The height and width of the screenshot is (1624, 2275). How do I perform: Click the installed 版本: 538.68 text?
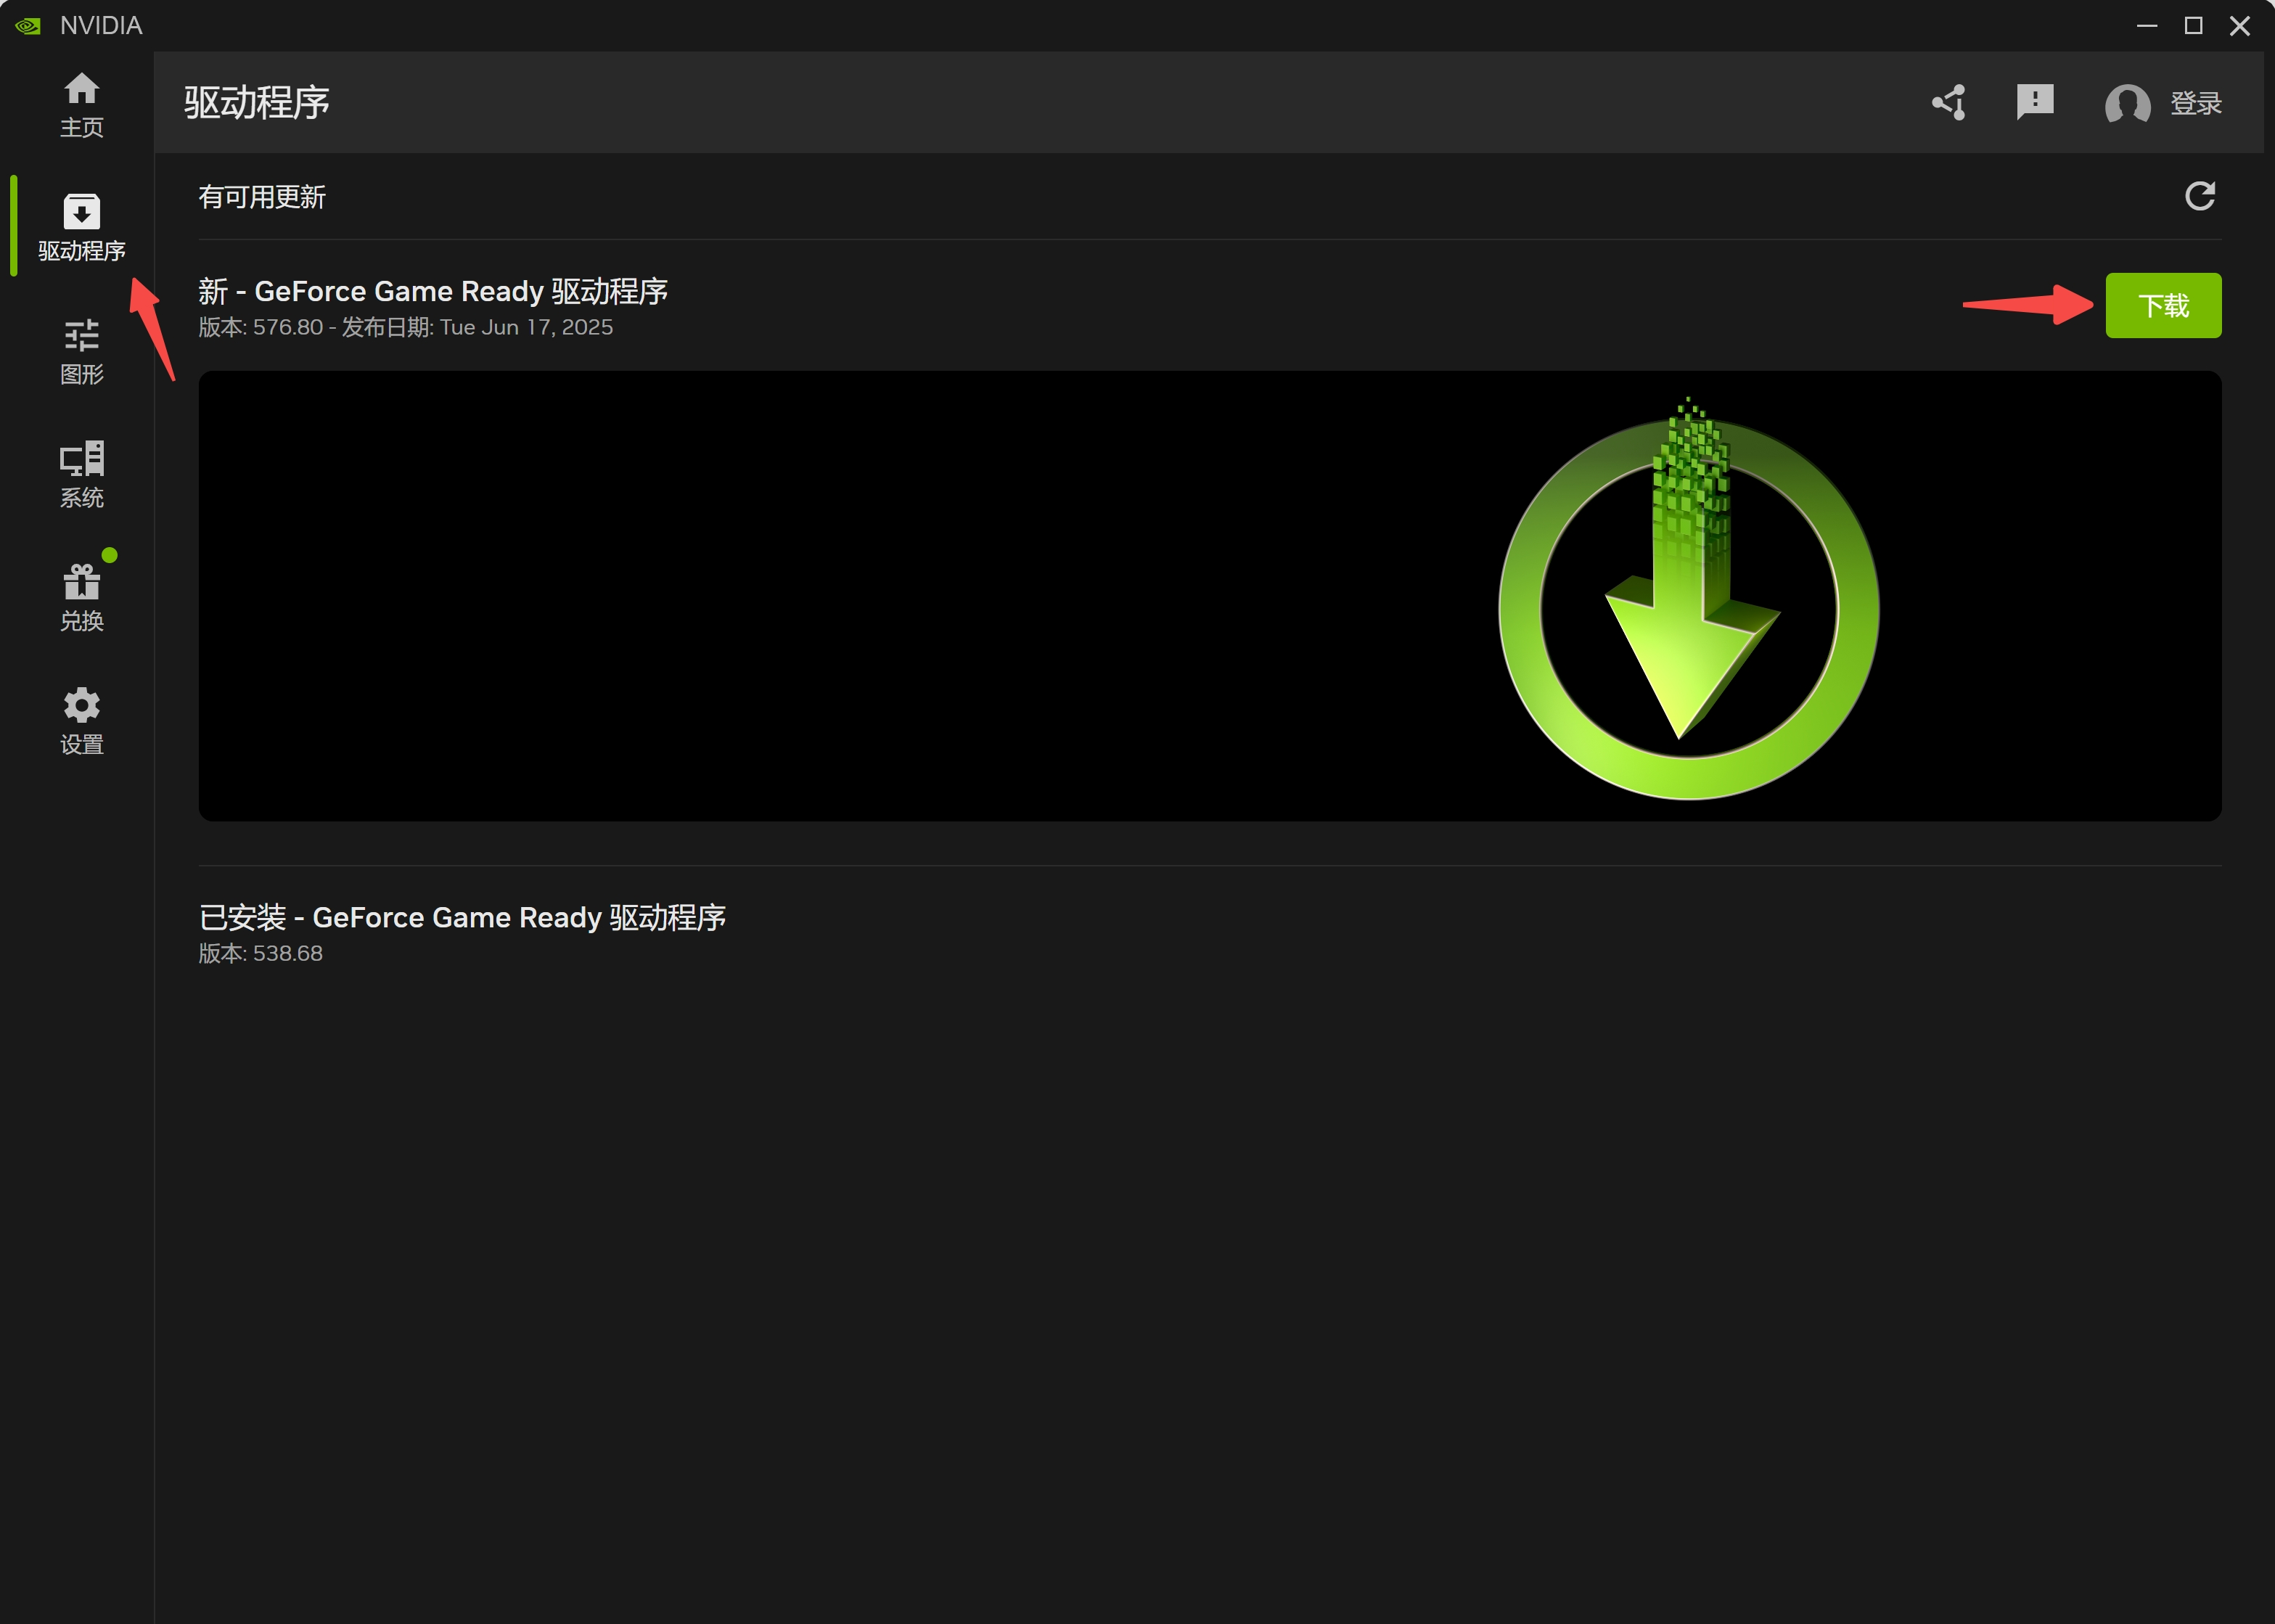point(260,953)
